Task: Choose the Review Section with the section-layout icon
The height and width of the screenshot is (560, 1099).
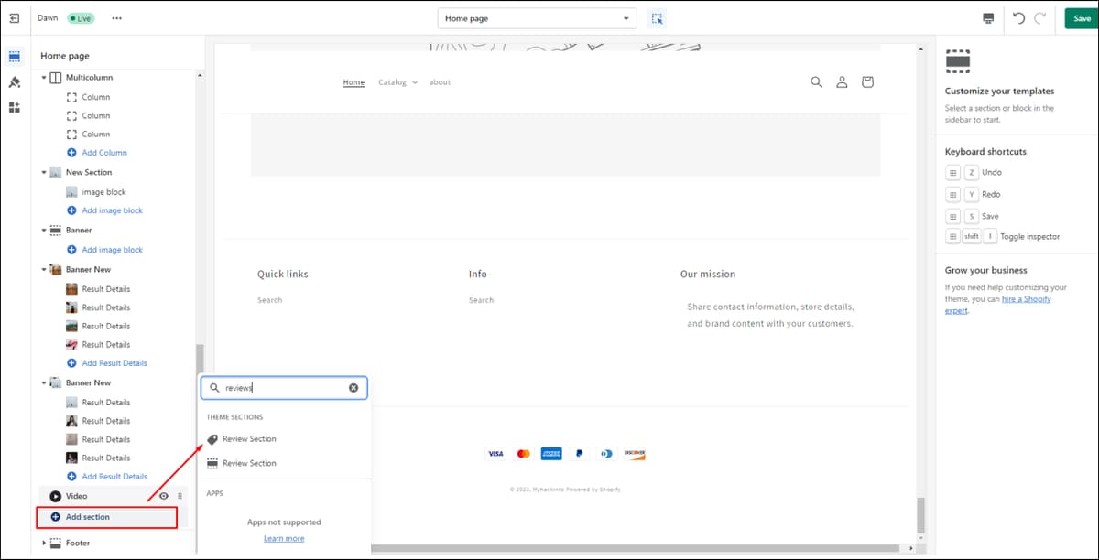Action: click(212, 463)
